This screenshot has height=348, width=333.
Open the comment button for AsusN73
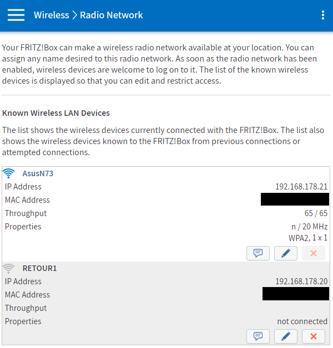(258, 253)
